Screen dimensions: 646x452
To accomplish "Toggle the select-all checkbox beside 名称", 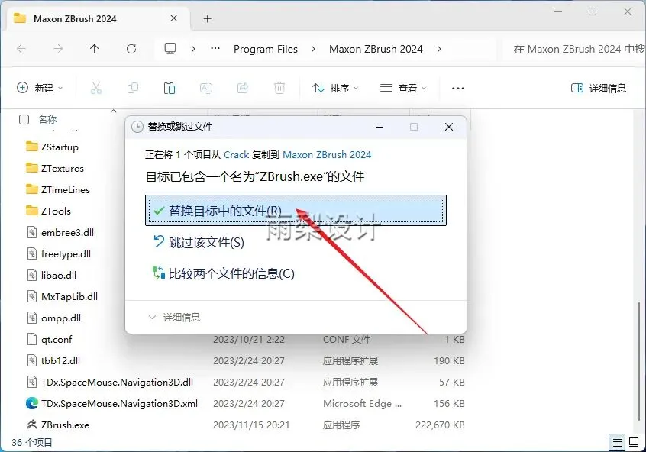I will (24, 119).
